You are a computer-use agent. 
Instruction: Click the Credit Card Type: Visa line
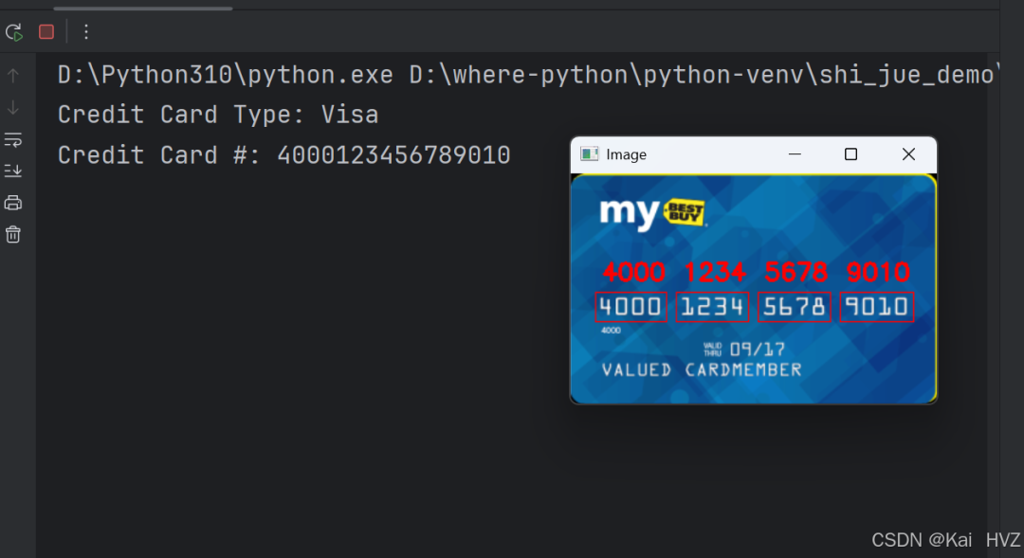[x=218, y=115]
